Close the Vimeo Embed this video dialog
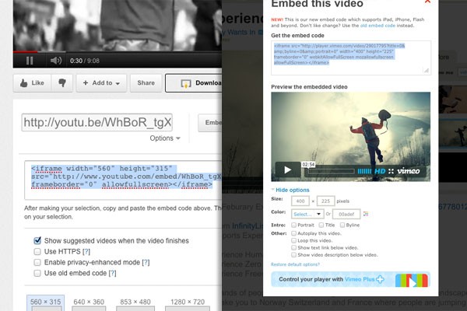Viewport: 467px width, 311px height. click(x=427, y=2)
